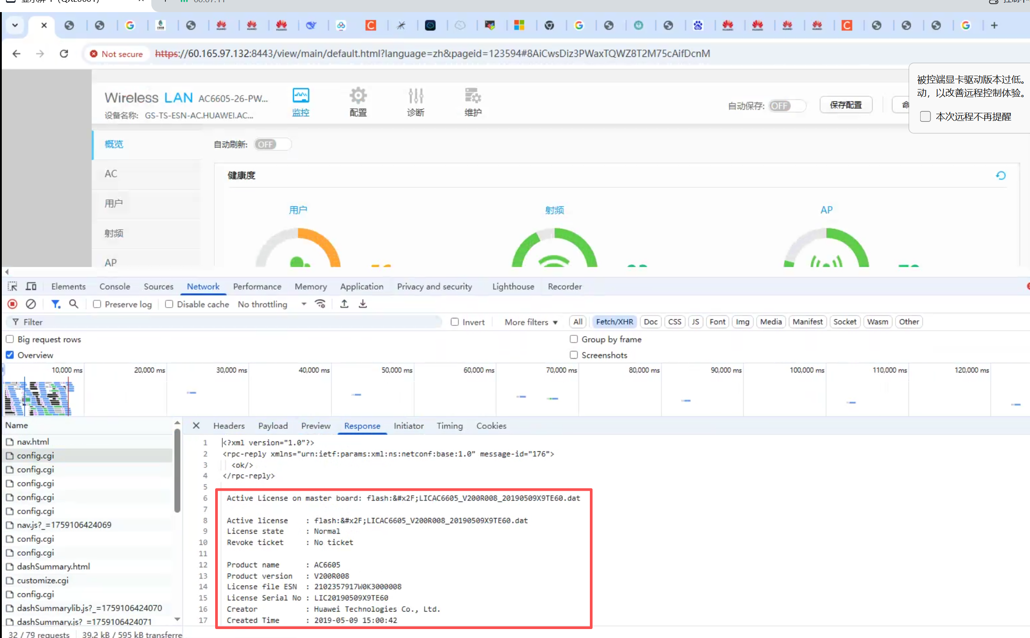Click the 保存配置 button
This screenshot has height=638, width=1030.
pos(845,105)
